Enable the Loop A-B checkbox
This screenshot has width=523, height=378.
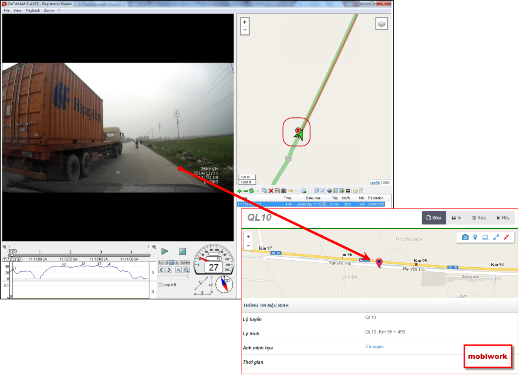coord(160,285)
